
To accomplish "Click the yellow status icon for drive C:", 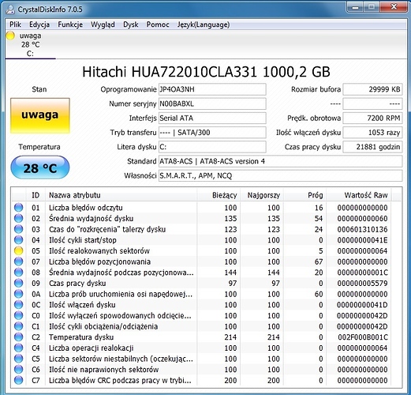I will coord(10,36).
